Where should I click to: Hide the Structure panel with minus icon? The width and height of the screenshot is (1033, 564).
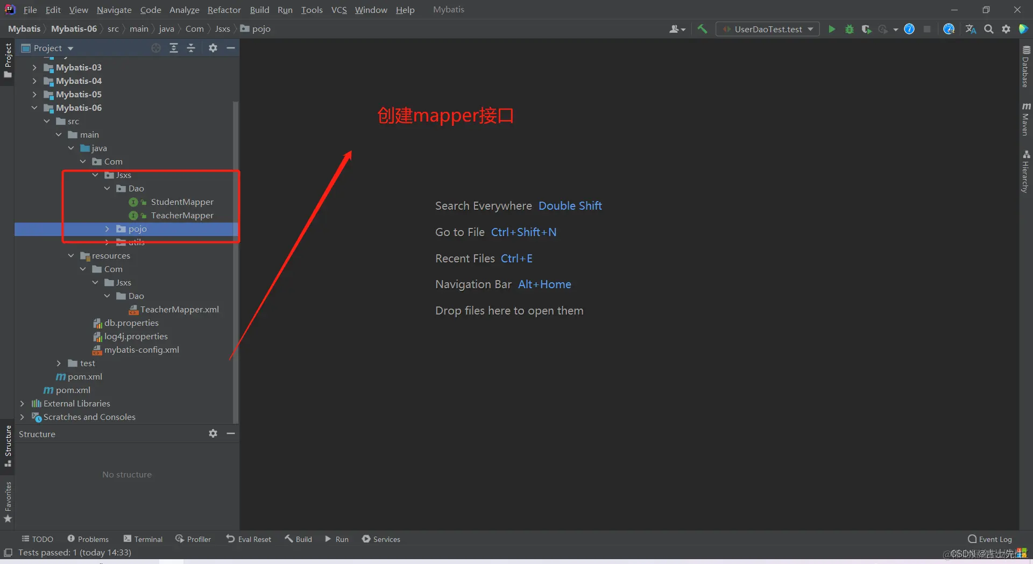pos(231,433)
